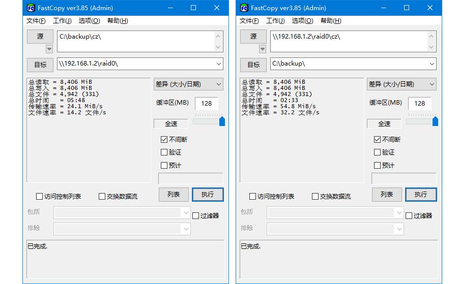458x284 pixels.
Task: Click 源 button in right window
Action: point(253,37)
